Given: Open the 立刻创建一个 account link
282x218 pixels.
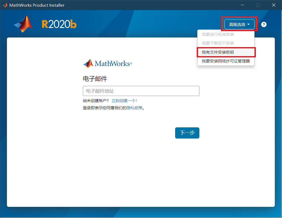Looking at the screenshot, I should pos(124,101).
